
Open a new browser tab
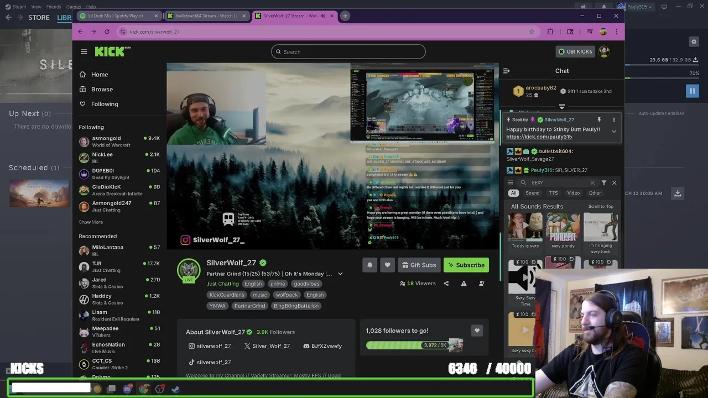pyautogui.click(x=345, y=15)
